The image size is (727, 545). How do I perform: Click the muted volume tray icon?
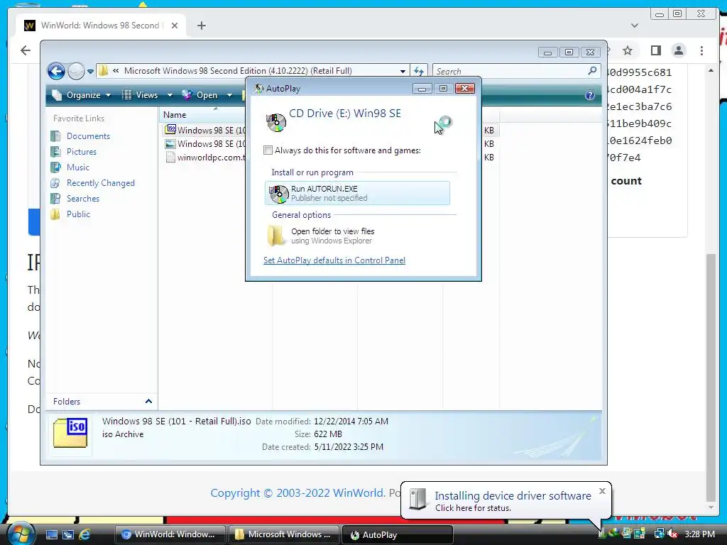(x=672, y=534)
